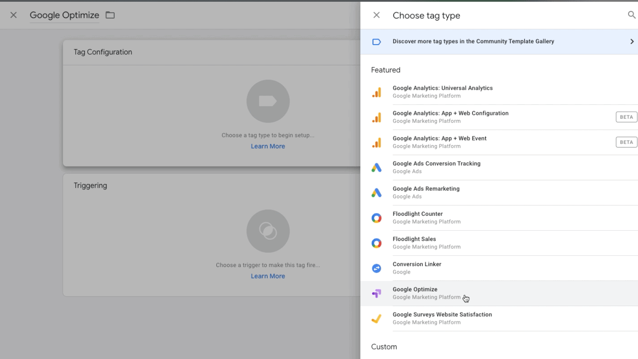Choose Google Analytics: App + Web Event
The width and height of the screenshot is (638, 359).
pyautogui.click(x=499, y=142)
